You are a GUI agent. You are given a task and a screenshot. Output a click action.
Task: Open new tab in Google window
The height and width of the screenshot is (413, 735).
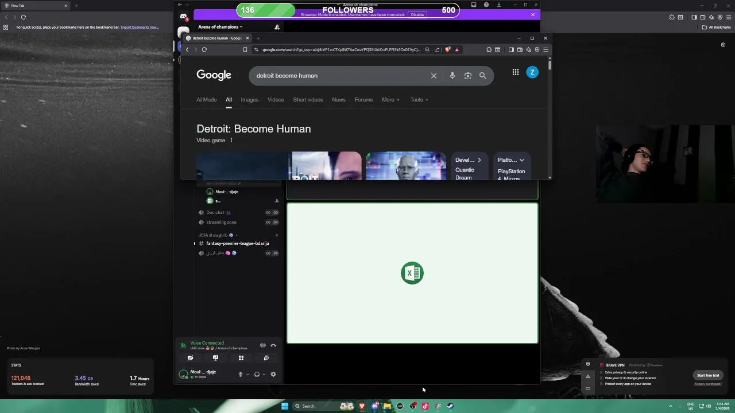click(258, 38)
